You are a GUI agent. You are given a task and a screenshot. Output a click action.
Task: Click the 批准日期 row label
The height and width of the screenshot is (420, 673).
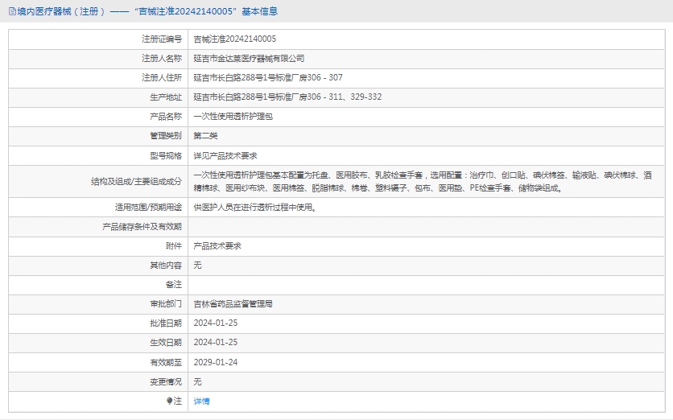click(x=166, y=323)
